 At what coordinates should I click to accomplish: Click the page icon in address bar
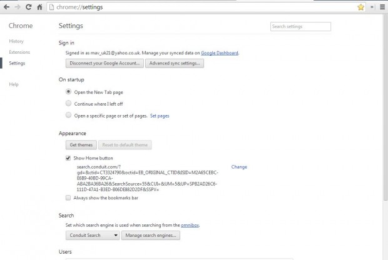51,7
